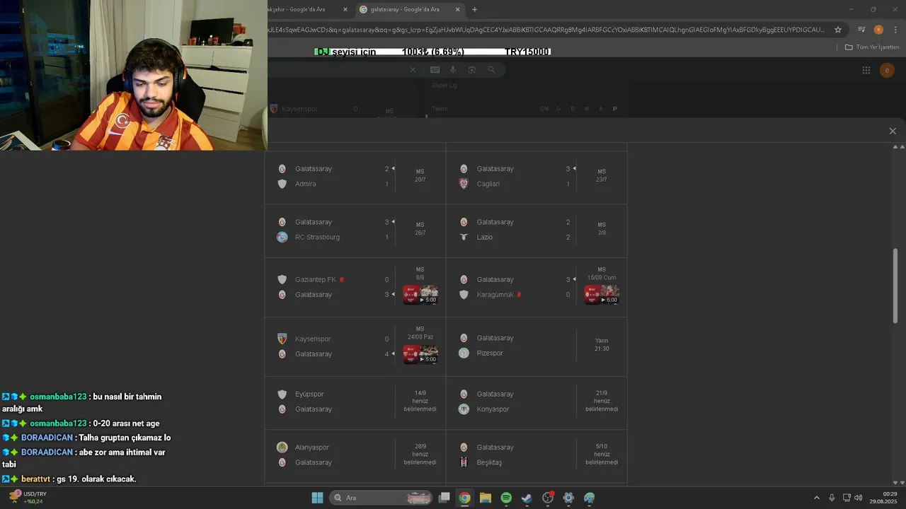Viewport: 906px width, 509px height.
Task: Click the search magnifier icon in the search box
Action: click(491, 70)
